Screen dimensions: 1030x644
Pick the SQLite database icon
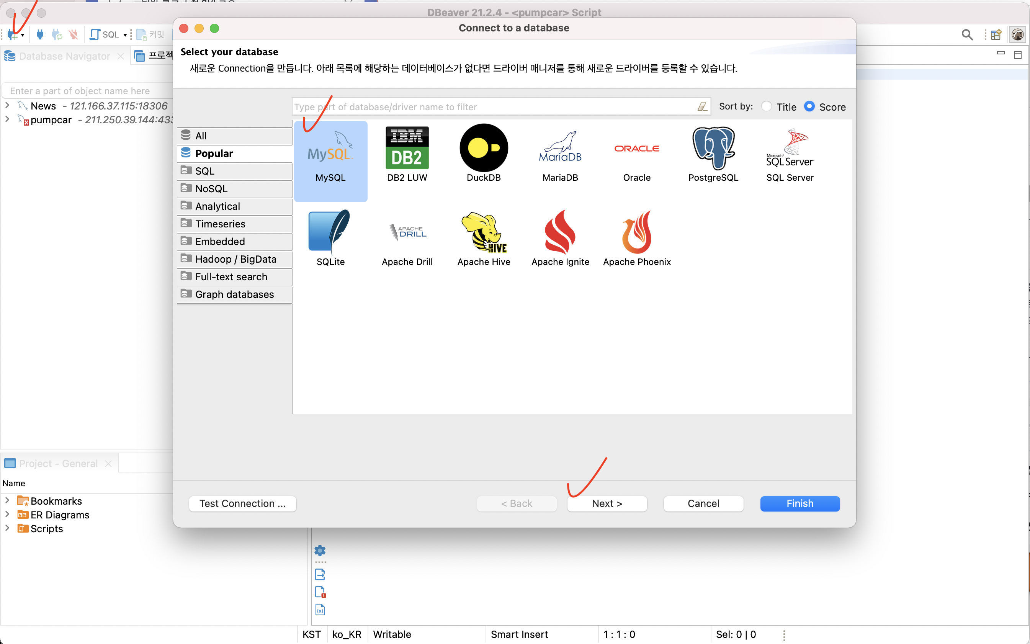coord(330,239)
